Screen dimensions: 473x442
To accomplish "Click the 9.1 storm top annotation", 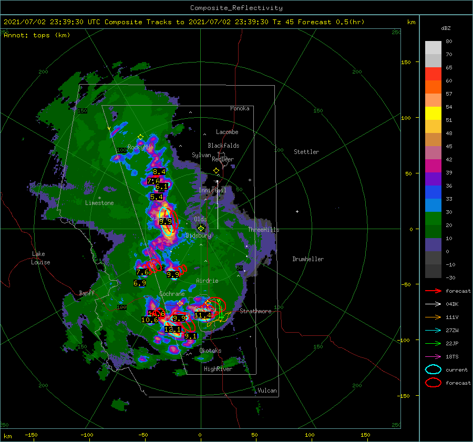I will (x=190, y=336).
